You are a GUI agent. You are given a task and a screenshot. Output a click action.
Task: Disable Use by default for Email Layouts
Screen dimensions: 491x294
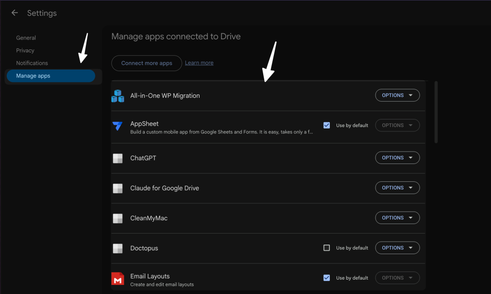(x=327, y=277)
